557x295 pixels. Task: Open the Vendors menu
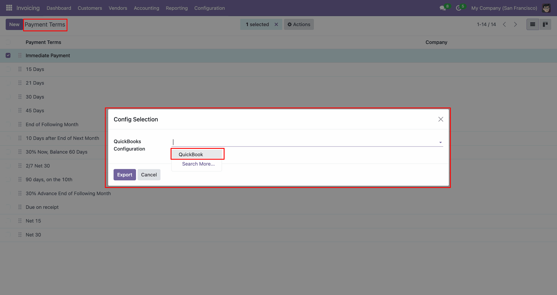(118, 8)
